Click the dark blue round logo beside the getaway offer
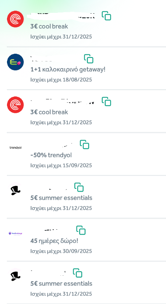 [15, 62]
